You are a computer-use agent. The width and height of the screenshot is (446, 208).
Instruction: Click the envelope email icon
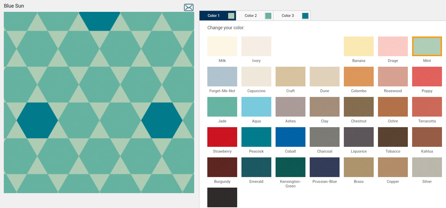coord(189,7)
